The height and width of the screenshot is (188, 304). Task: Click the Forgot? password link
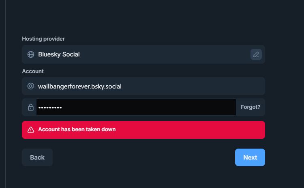[250, 107]
